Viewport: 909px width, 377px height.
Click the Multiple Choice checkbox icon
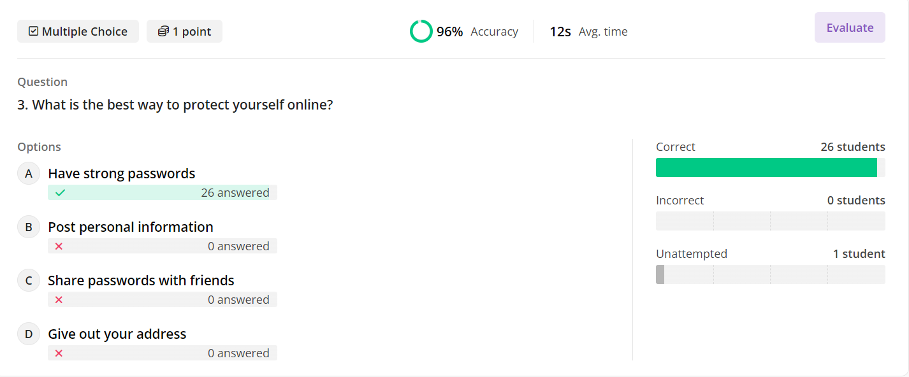pos(34,31)
